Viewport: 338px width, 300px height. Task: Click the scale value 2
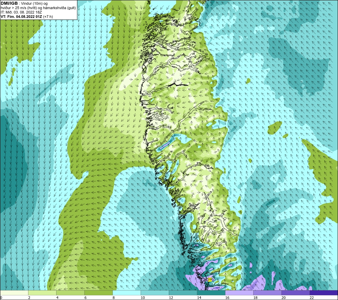pos(29,298)
